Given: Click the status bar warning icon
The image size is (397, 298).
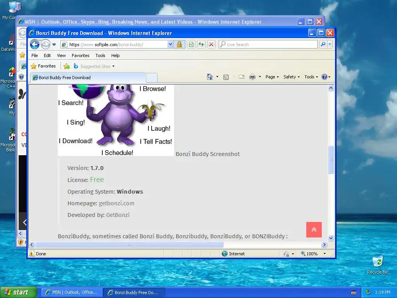Looking at the screenshot, I should [32, 254].
